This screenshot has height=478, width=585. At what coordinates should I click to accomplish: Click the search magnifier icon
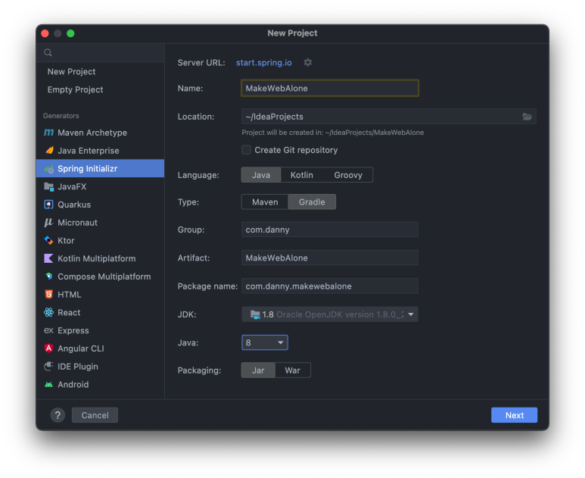pos(48,53)
